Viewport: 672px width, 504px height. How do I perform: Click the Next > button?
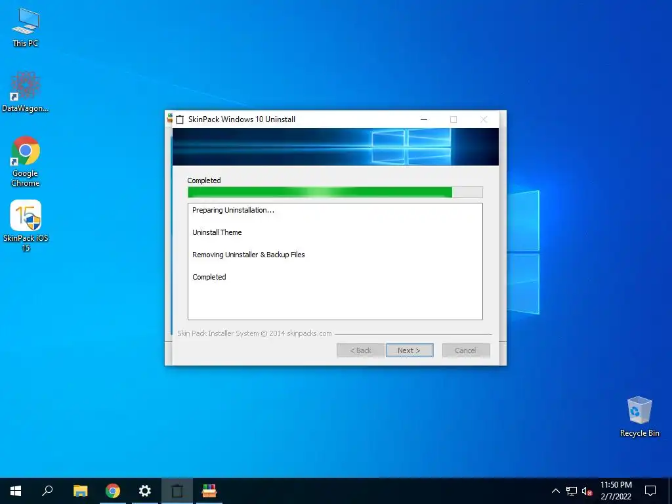point(409,350)
